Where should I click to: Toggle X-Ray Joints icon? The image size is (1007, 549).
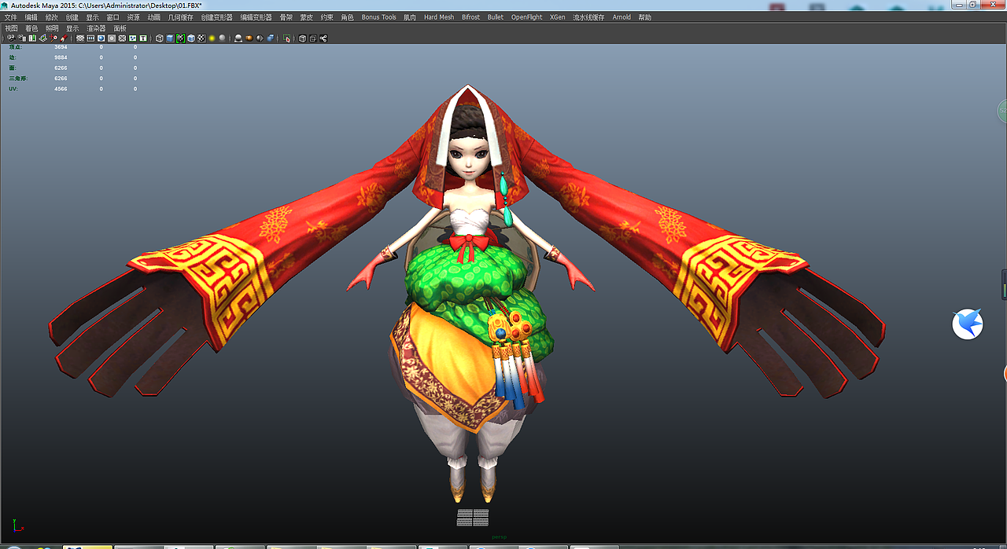pos(323,38)
